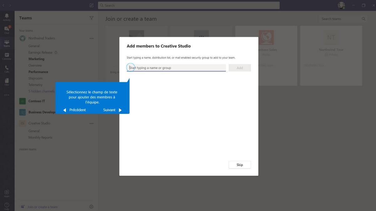Click Skip in the Add members dialog

240,165
